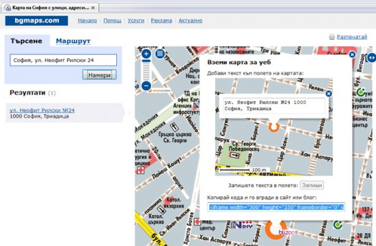Click the zoom level slider track
The height and width of the screenshot is (246, 376).
146,70
